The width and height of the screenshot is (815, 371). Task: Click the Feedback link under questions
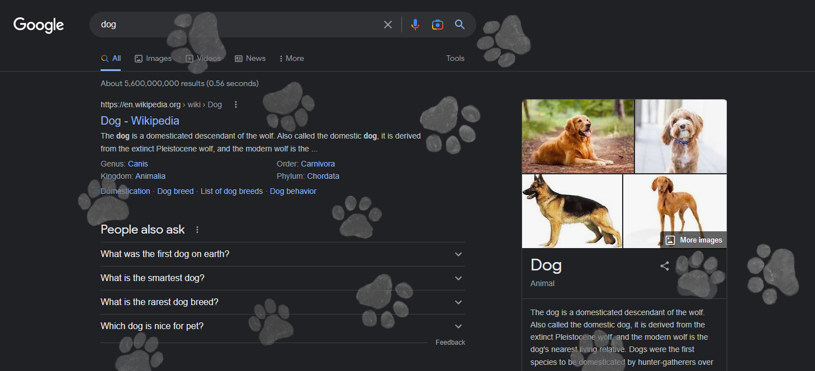pos(450,343)
